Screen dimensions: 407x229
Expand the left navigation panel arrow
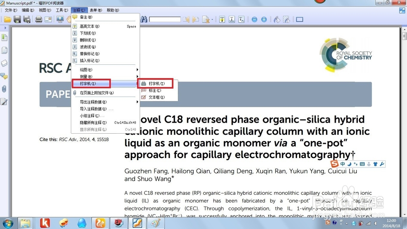[x=5, y=28]
